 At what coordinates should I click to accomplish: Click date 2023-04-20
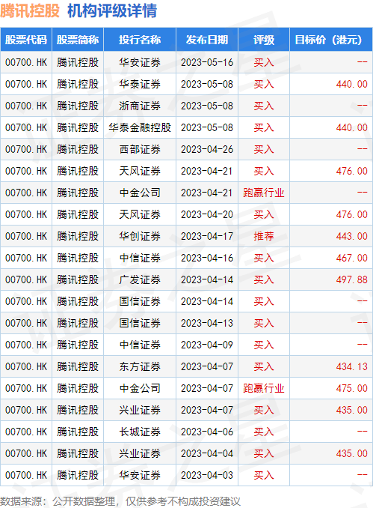207,214
